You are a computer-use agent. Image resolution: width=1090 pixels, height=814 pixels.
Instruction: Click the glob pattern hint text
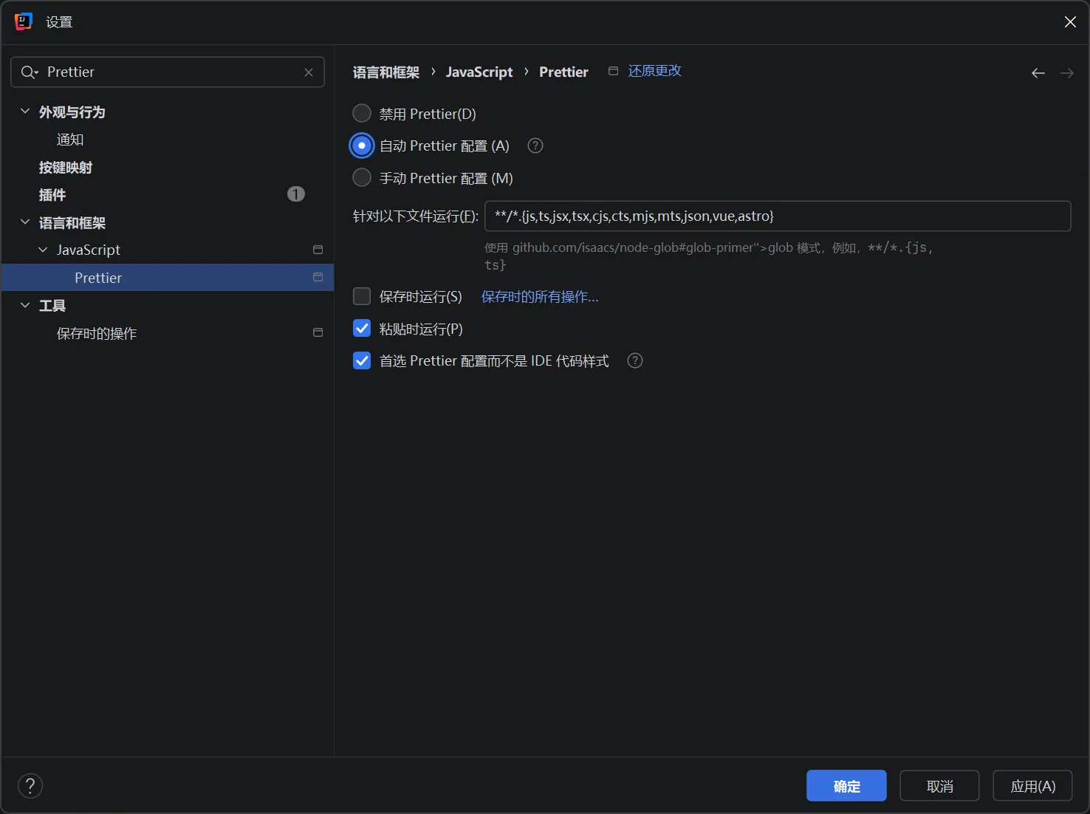709,256
